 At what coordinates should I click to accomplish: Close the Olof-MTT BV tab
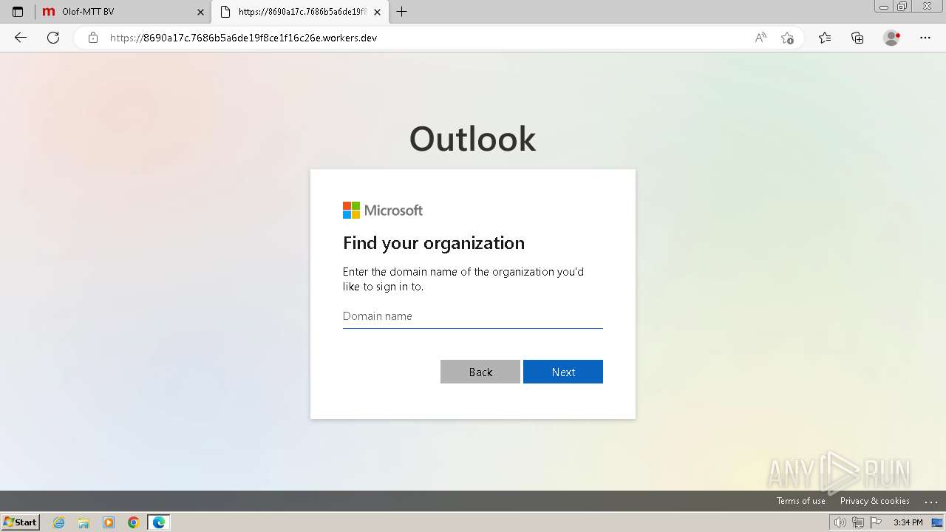[x=200, y=12]
